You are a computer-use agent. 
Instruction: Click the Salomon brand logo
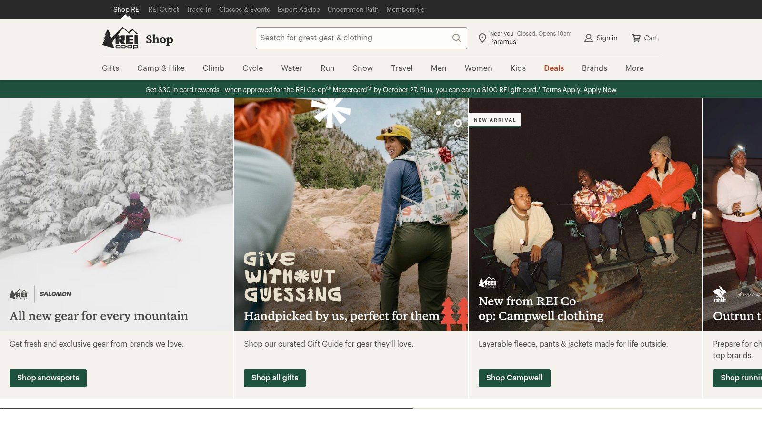55,294
